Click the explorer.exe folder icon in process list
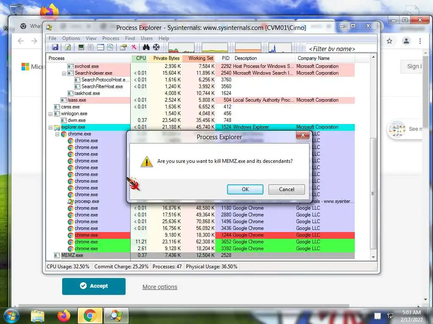 (x=57, y=127)
